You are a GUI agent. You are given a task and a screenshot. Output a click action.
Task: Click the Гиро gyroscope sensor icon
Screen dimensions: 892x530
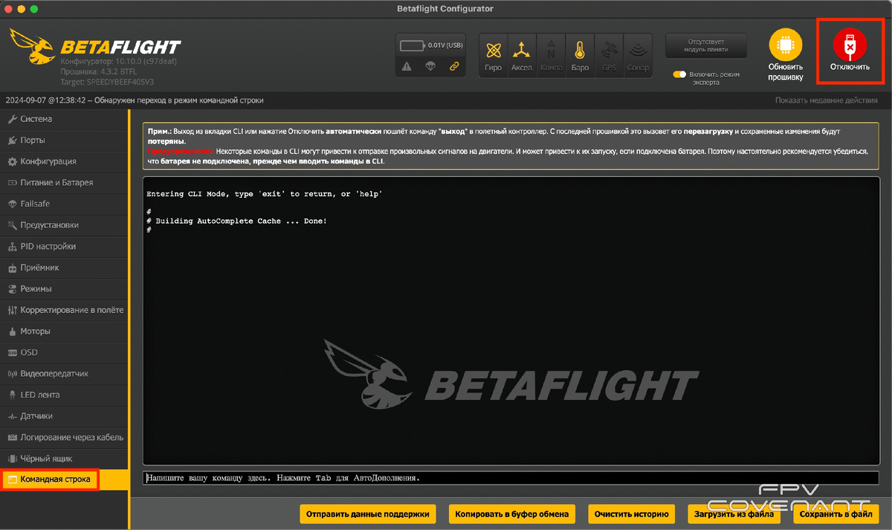pos(494,51)
